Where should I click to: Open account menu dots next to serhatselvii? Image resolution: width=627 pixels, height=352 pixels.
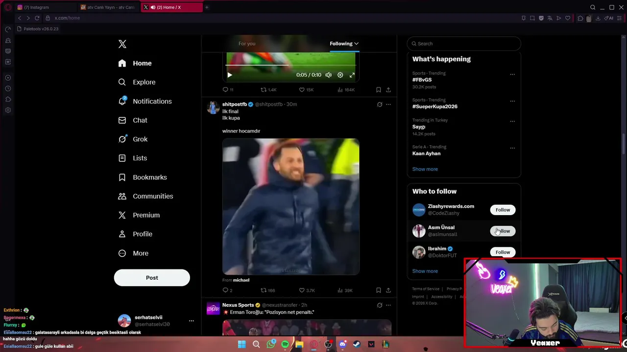pos(191,321)
